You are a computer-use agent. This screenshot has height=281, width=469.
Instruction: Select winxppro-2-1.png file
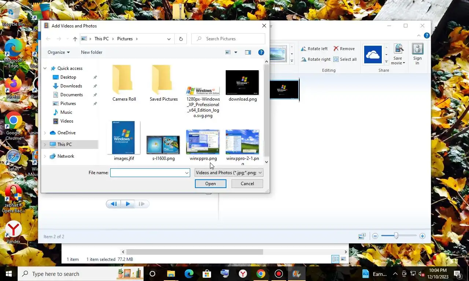coord(243,147)
